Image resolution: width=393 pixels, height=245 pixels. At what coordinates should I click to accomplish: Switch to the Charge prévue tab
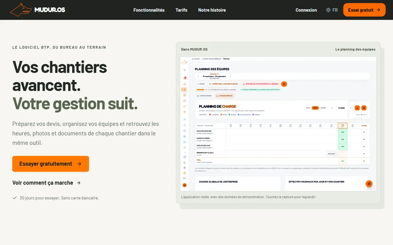point(224,96)
